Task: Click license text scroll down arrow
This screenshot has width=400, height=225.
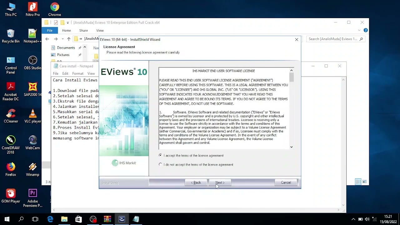Action: (291, 147)
